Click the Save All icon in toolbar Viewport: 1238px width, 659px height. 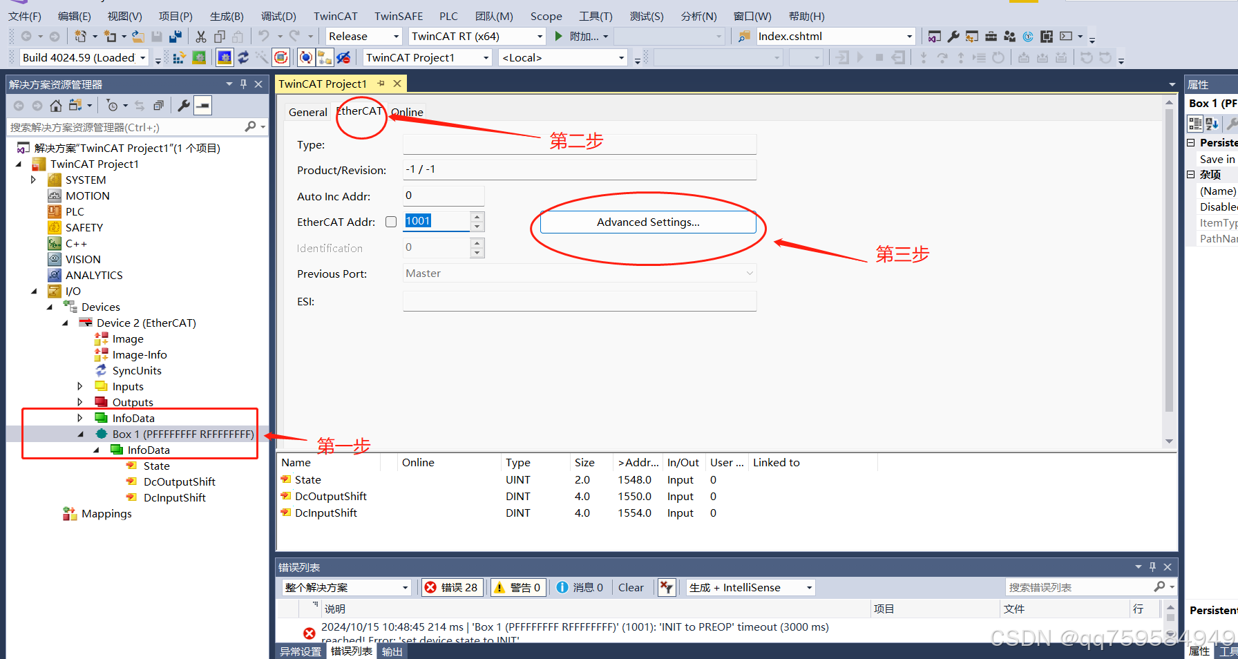point(175,37)
